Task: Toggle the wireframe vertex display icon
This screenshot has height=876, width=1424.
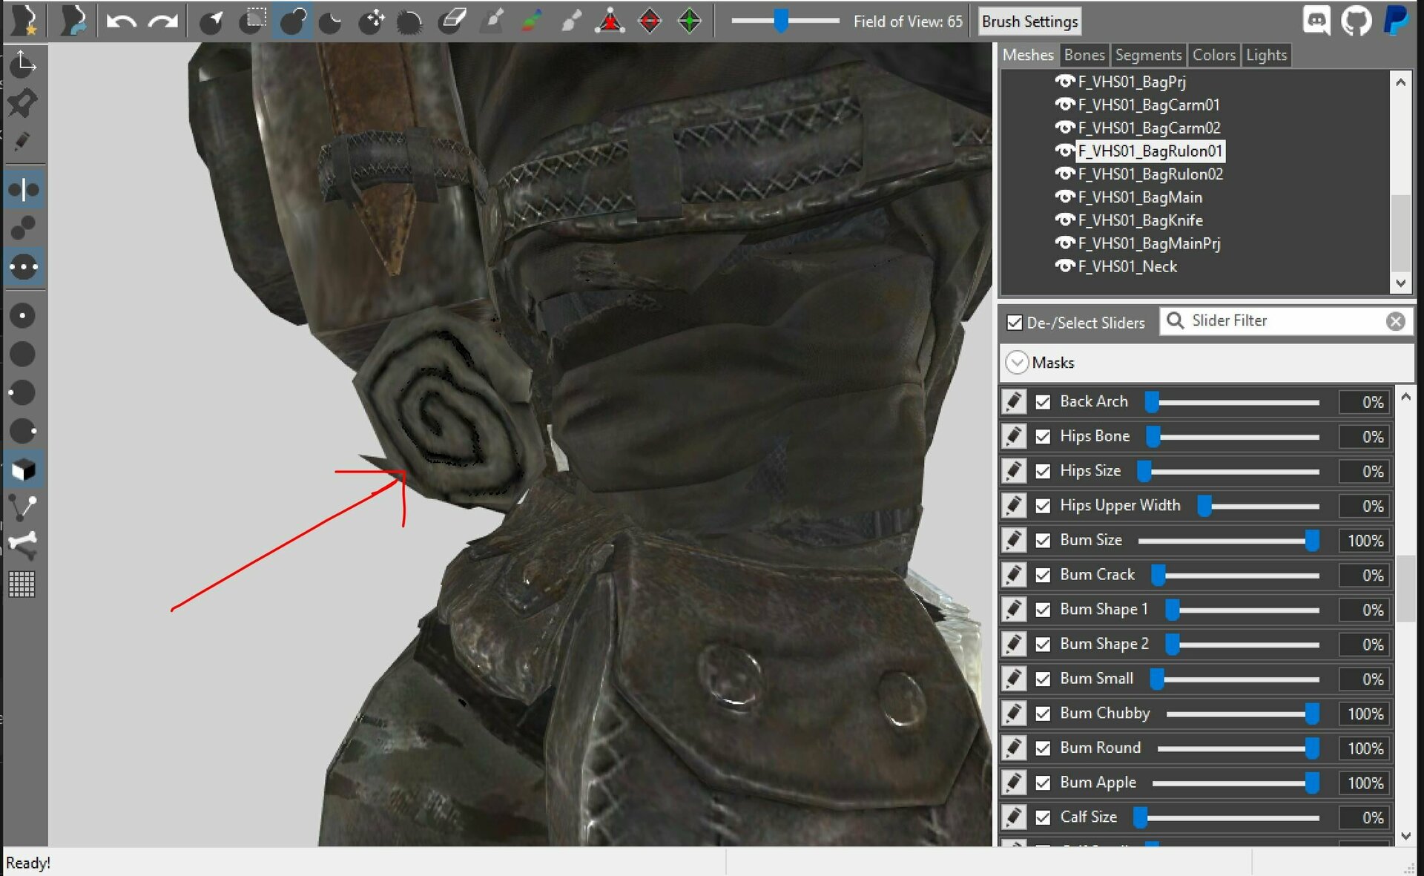Action: (x=22, y=507)
